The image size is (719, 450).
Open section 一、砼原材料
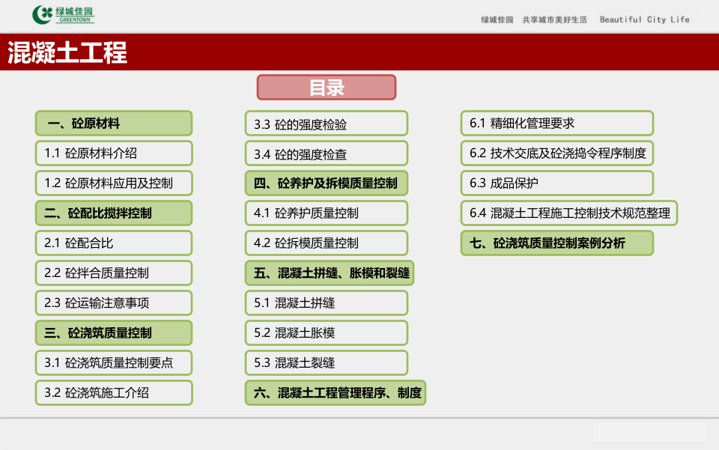(x=114, y=124)
